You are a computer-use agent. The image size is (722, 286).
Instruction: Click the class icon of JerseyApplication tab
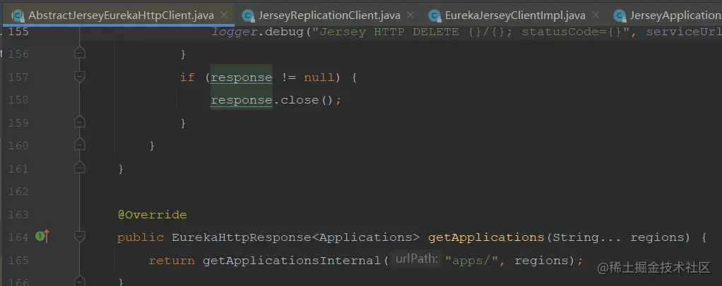tap(620, 16)
